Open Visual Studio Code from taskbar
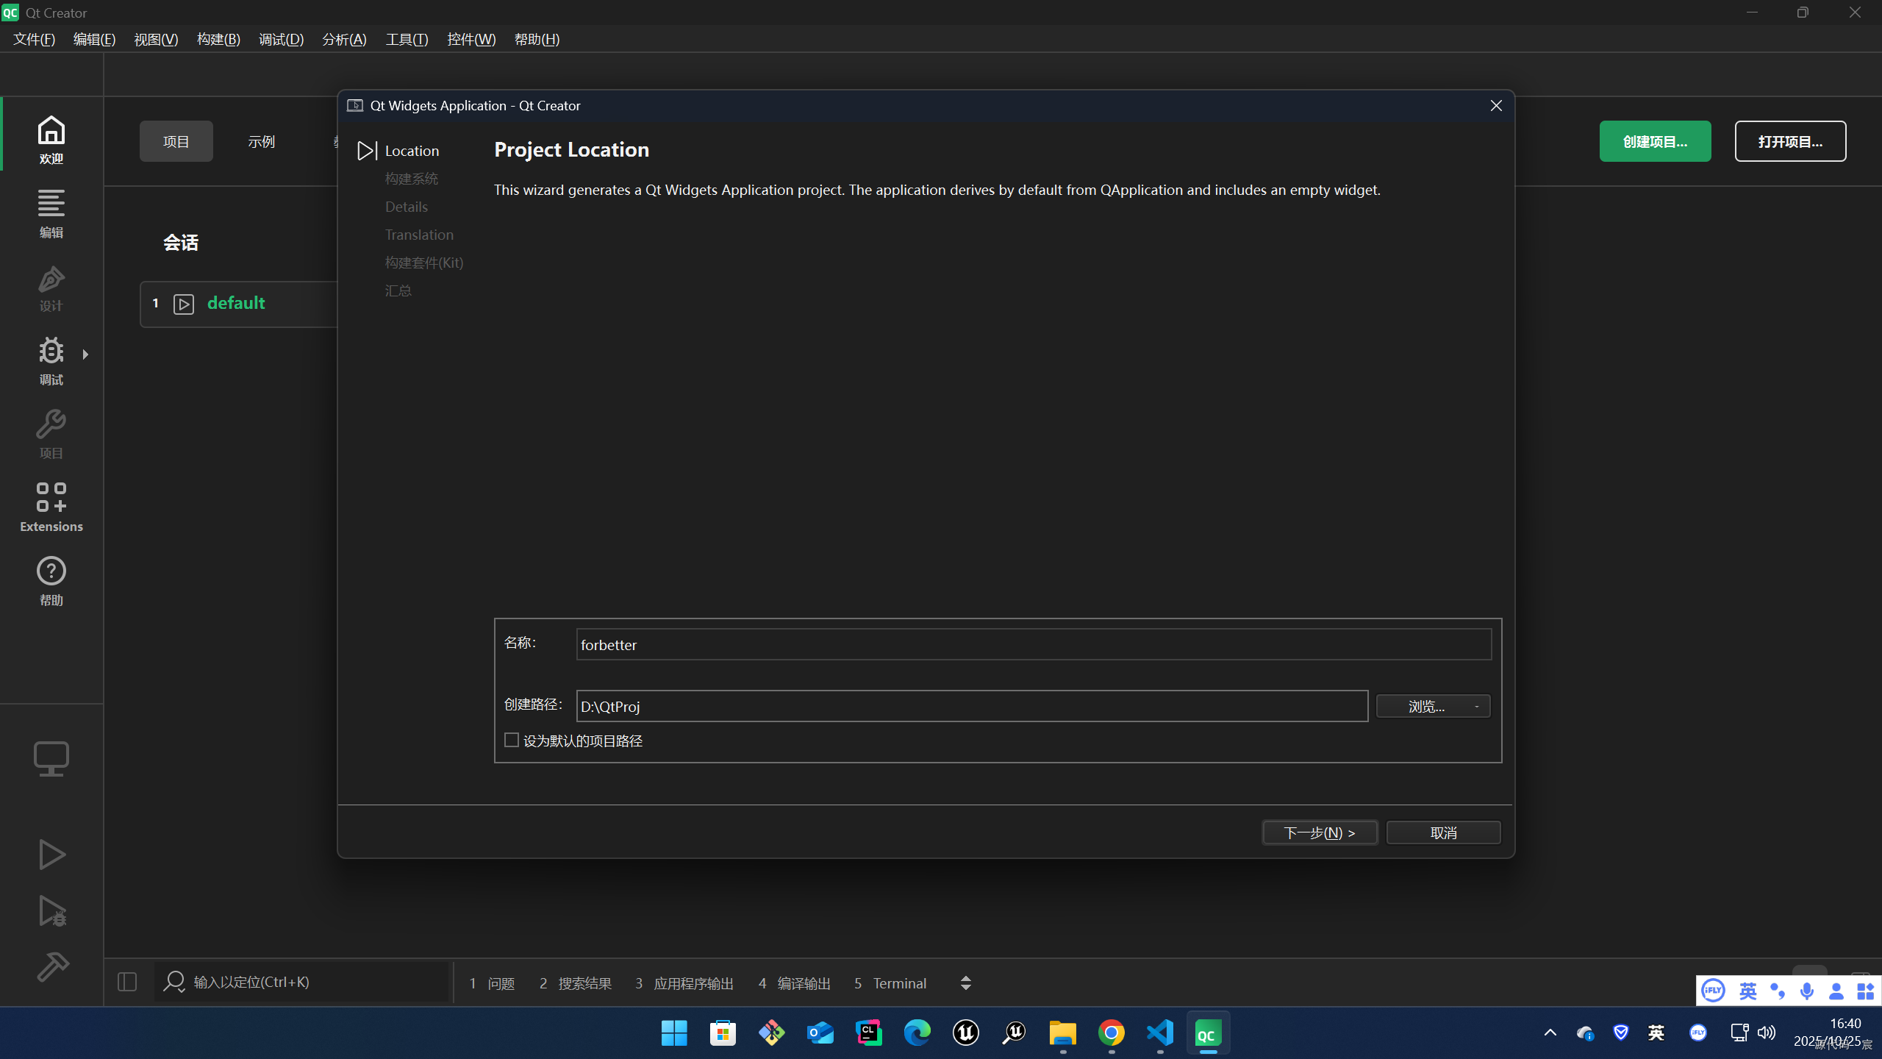Screen dimensions: 1882x1059 point(1159,1033)
